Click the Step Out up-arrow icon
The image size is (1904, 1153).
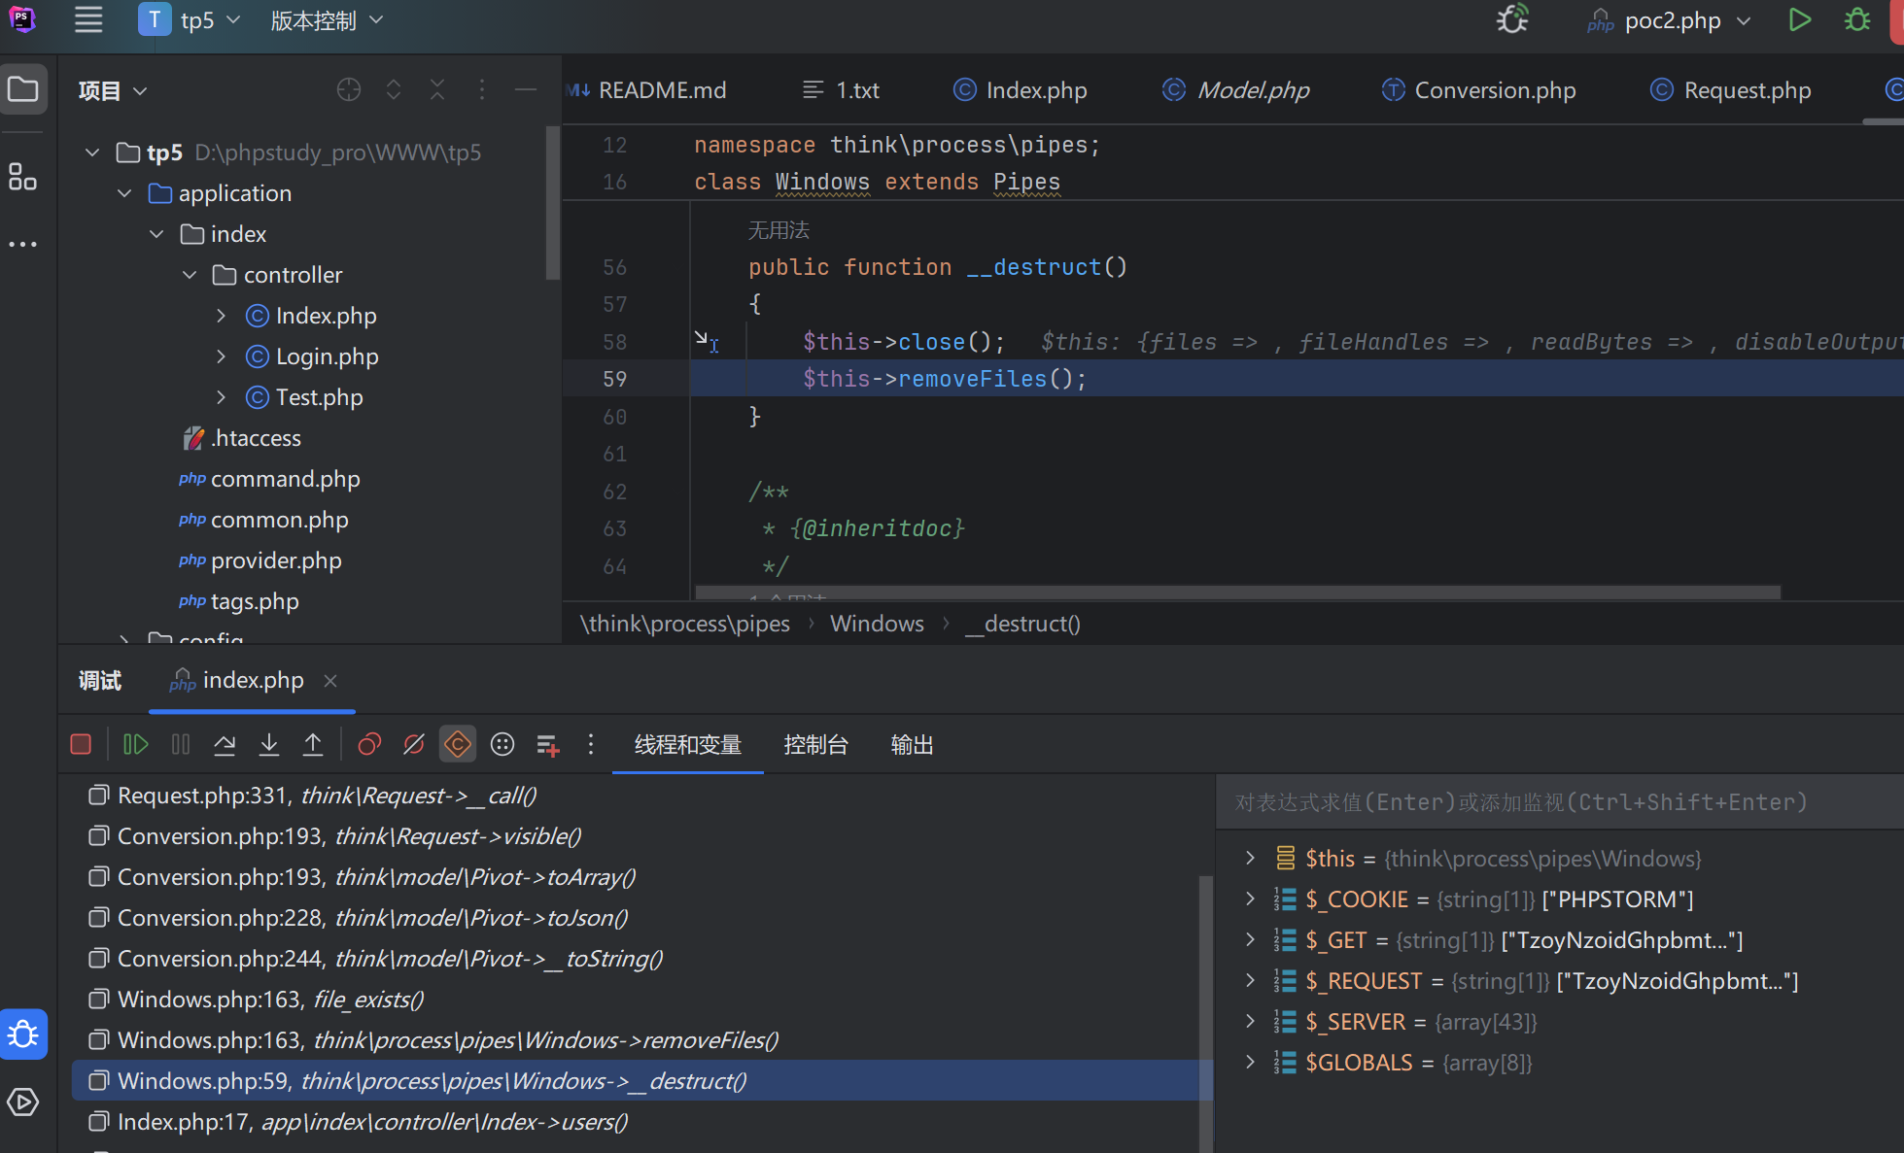(x=313, y=745)
